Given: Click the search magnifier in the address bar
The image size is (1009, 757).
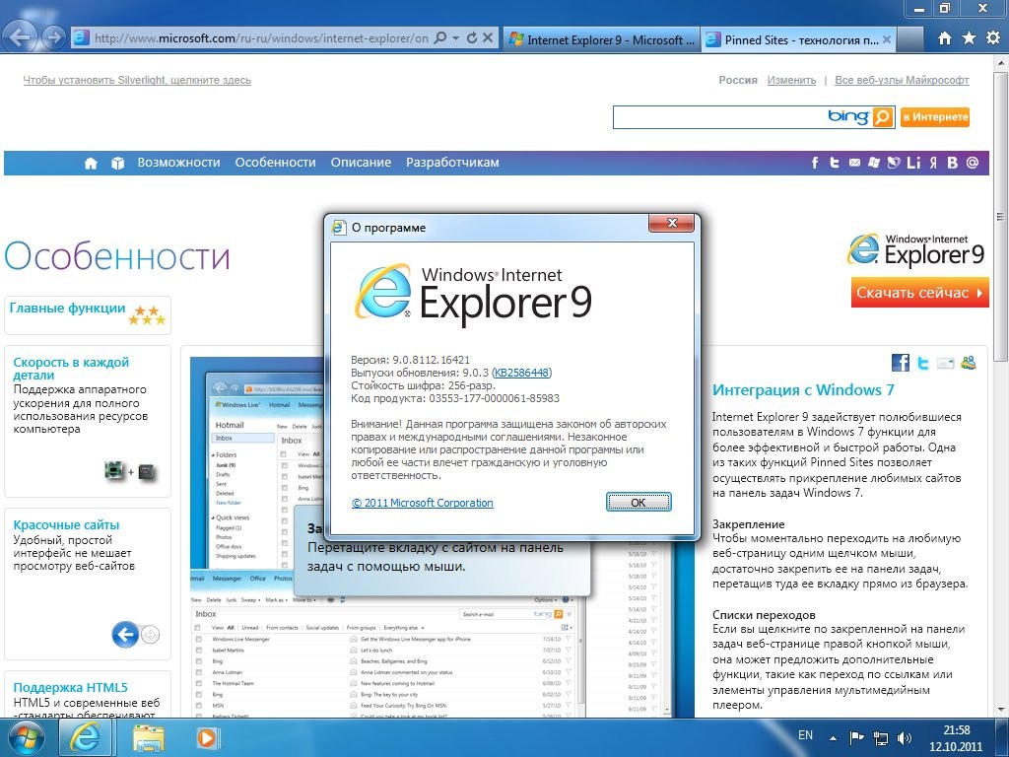Looking at the screenshot, I should click(x=440, y=38).
